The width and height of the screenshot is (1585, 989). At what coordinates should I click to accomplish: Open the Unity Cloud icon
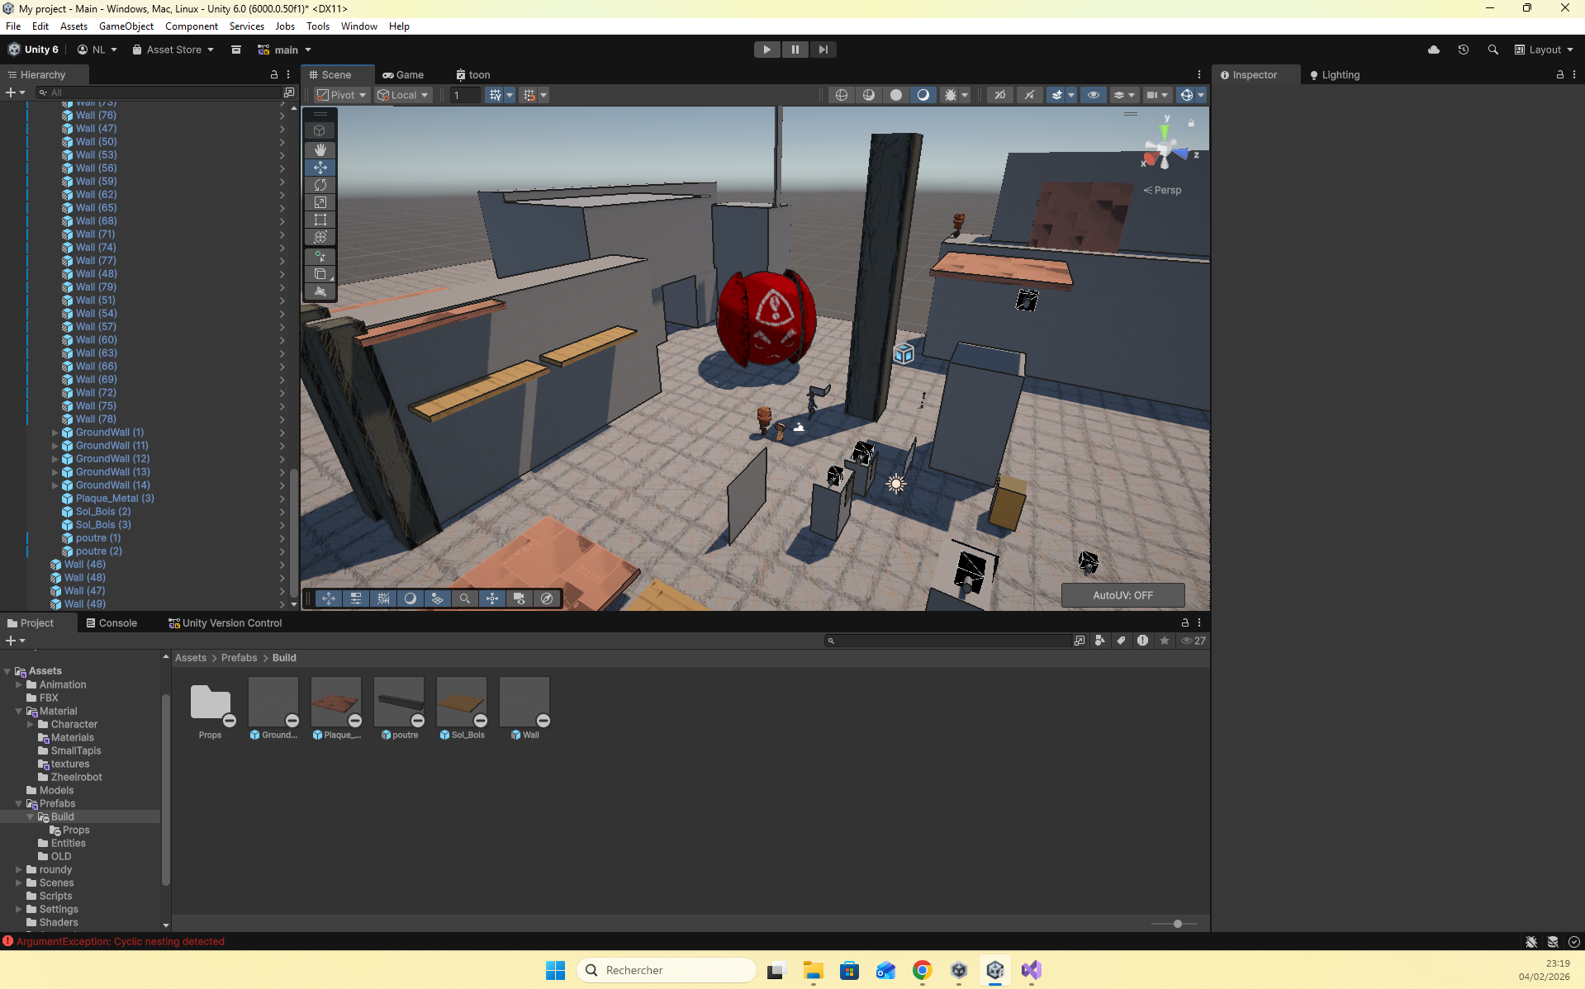(1434, 50)
